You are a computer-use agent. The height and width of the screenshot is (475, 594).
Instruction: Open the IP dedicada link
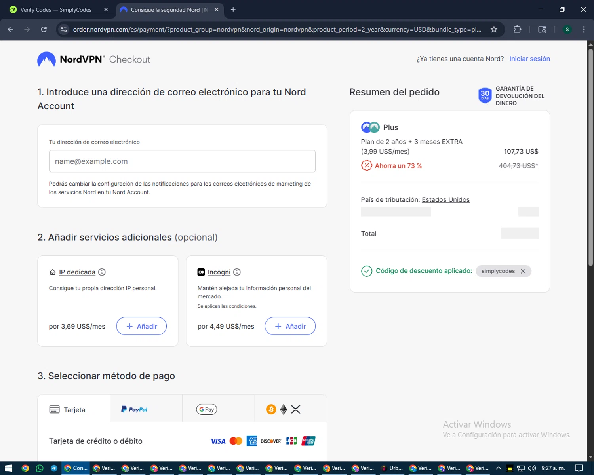coord(77,272)
